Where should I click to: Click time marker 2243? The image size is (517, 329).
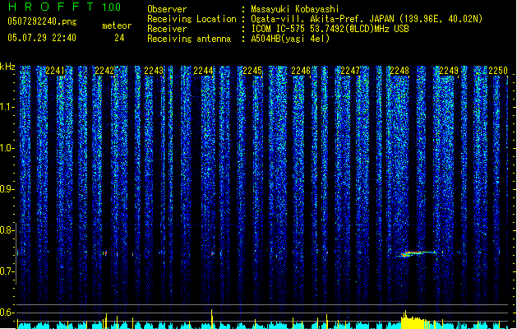(x=154, y=71)
